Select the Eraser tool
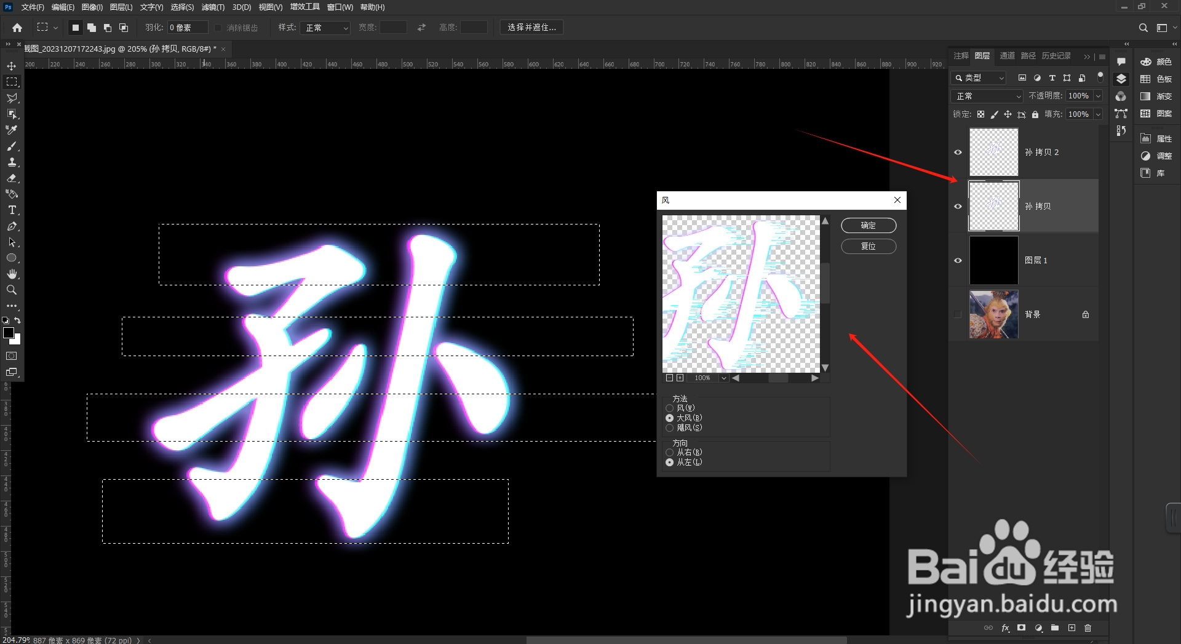 tap(12, 178)
